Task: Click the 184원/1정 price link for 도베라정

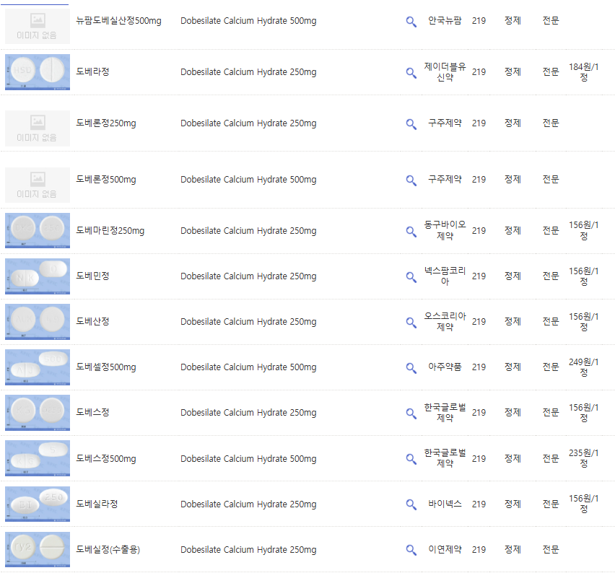Action: [583, 72]
